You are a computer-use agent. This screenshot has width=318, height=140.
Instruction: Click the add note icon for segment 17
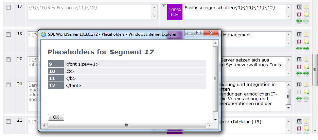coord(306,14)
